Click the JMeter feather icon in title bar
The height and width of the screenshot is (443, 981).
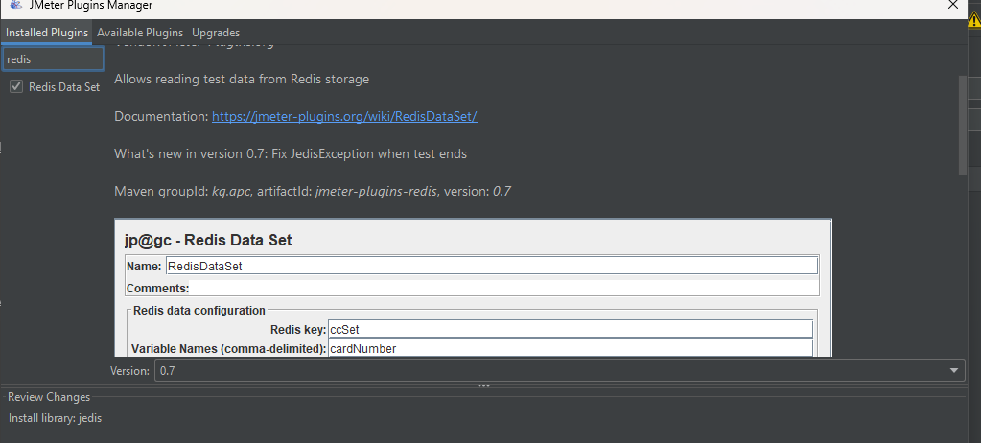coord(16,5)
